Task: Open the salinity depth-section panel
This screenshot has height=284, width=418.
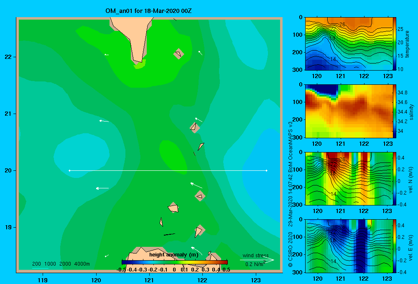Action: pos(349,111)
